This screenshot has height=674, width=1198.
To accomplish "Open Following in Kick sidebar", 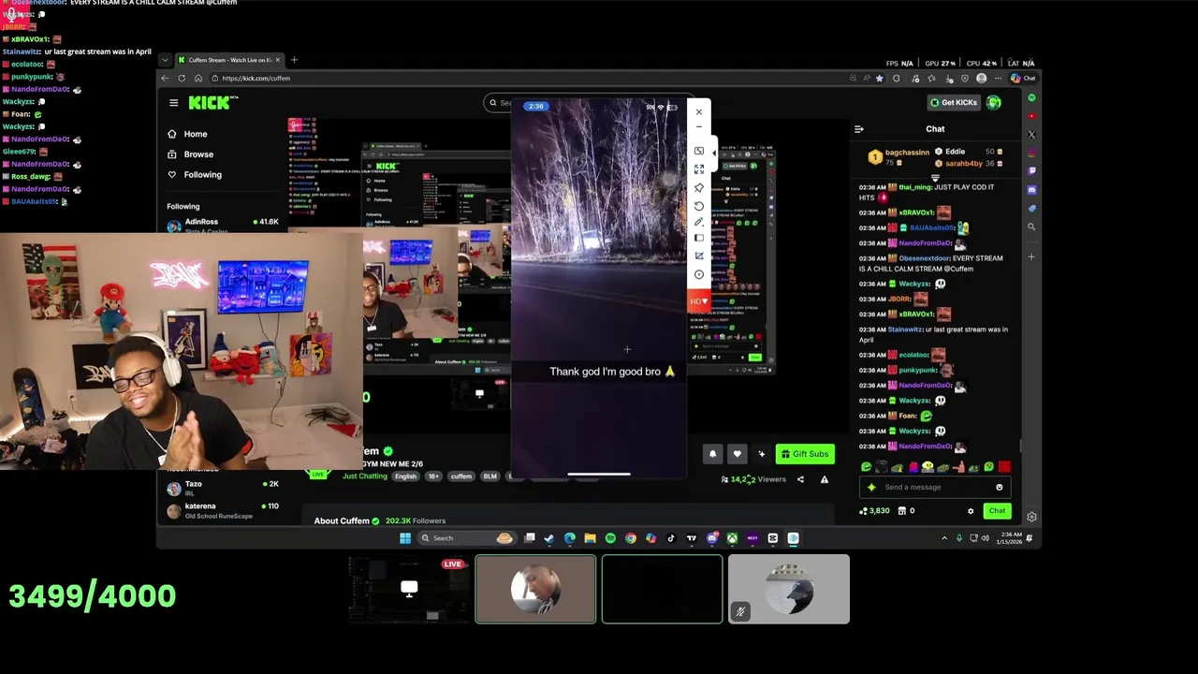I will pos(194,175).
